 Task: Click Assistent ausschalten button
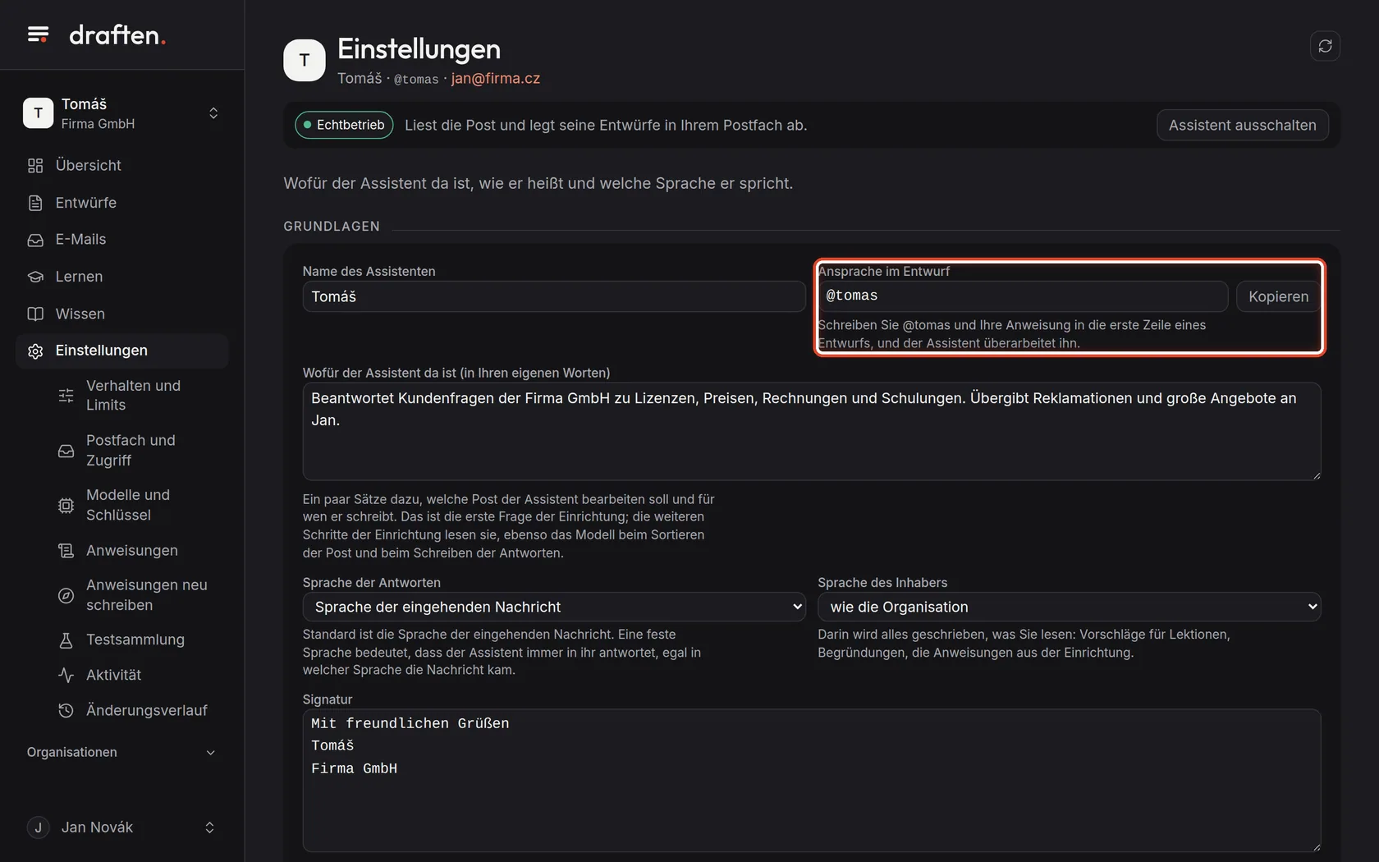pos(1242,125)
